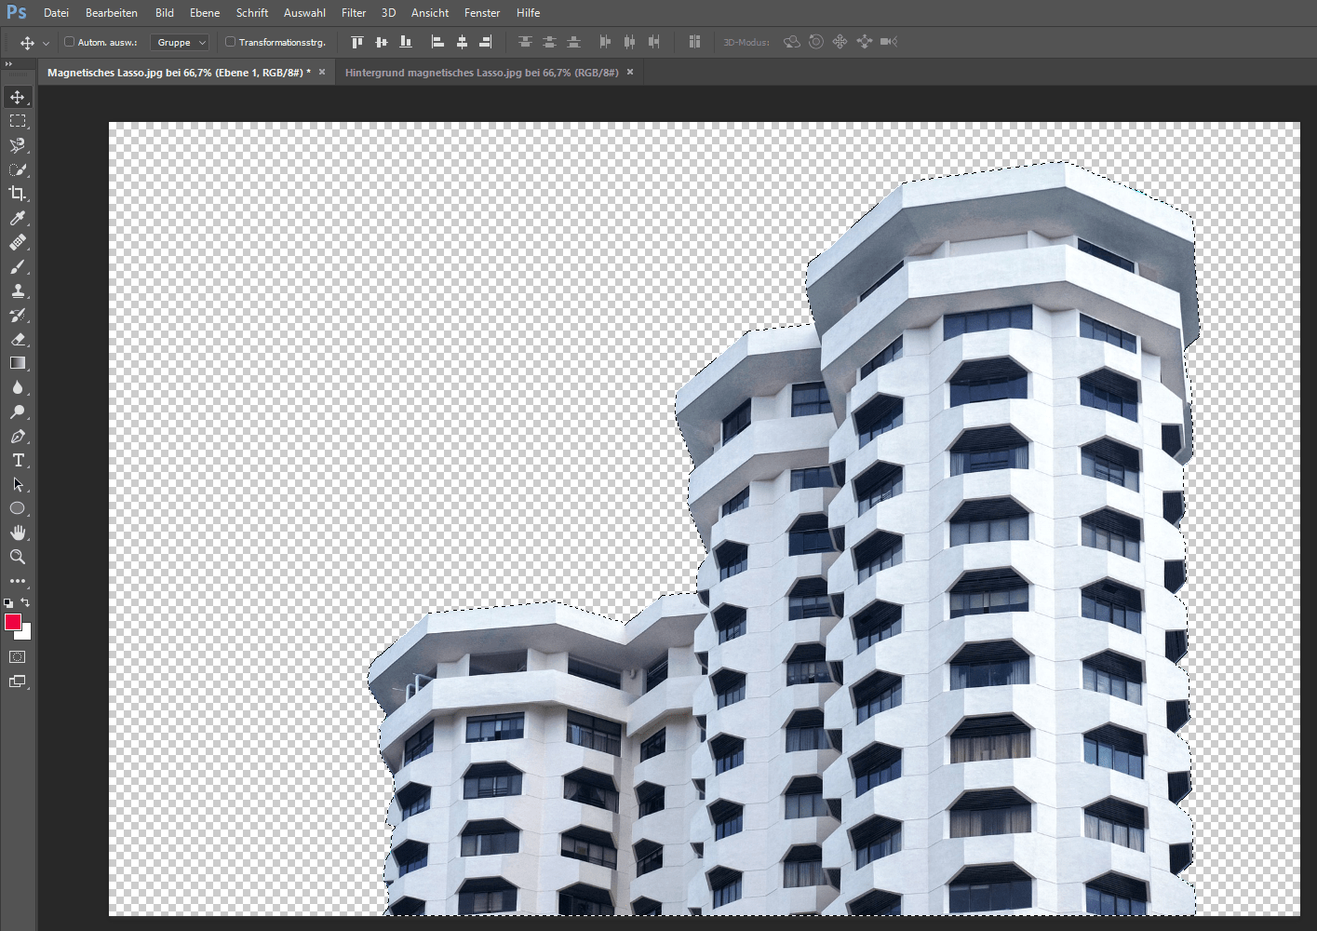Open the Gruppe dropdown

pos(181,42)
